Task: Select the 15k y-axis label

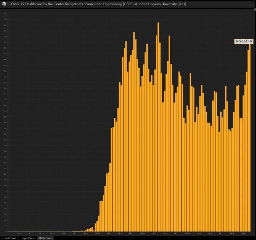Action: (x=5, y=145)
